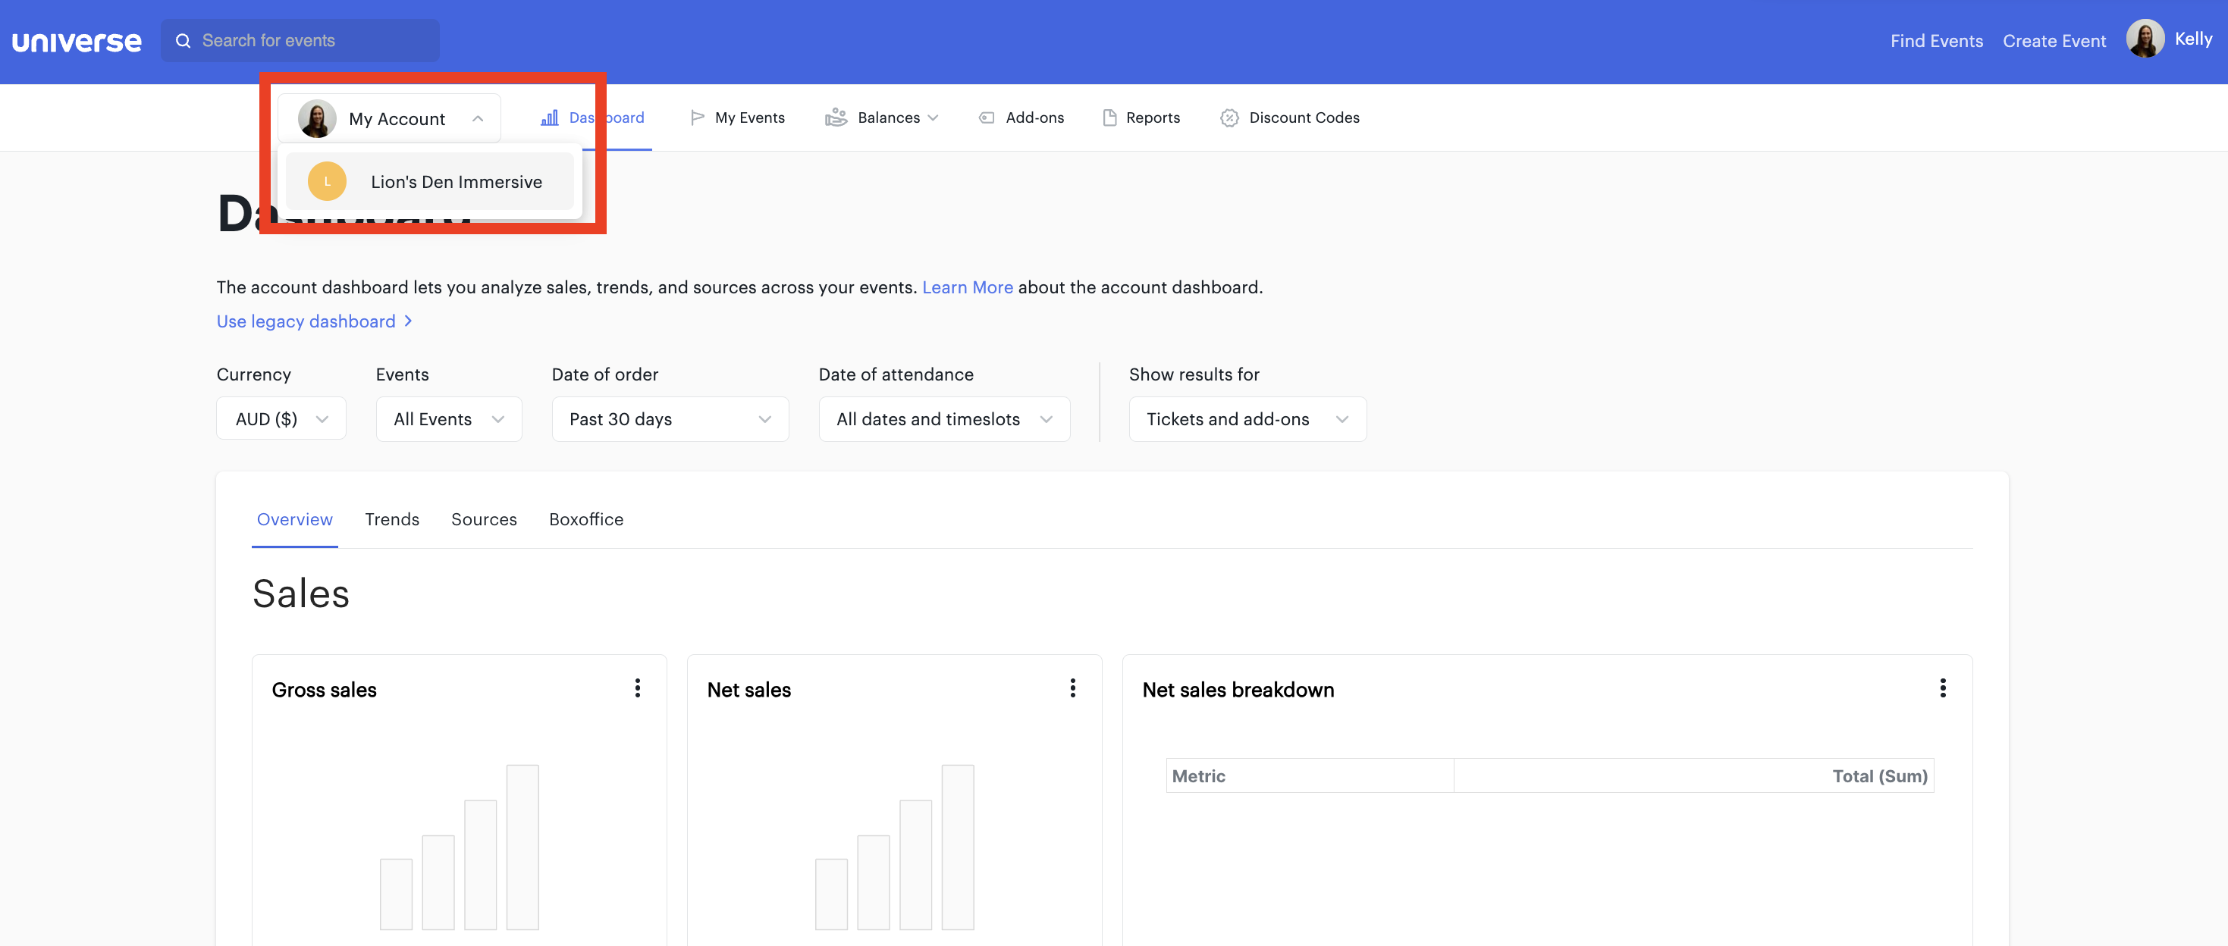Open the Past 30 days dropdown
2228x946 pixels.
pyautogui.click(x=670, y=419)
